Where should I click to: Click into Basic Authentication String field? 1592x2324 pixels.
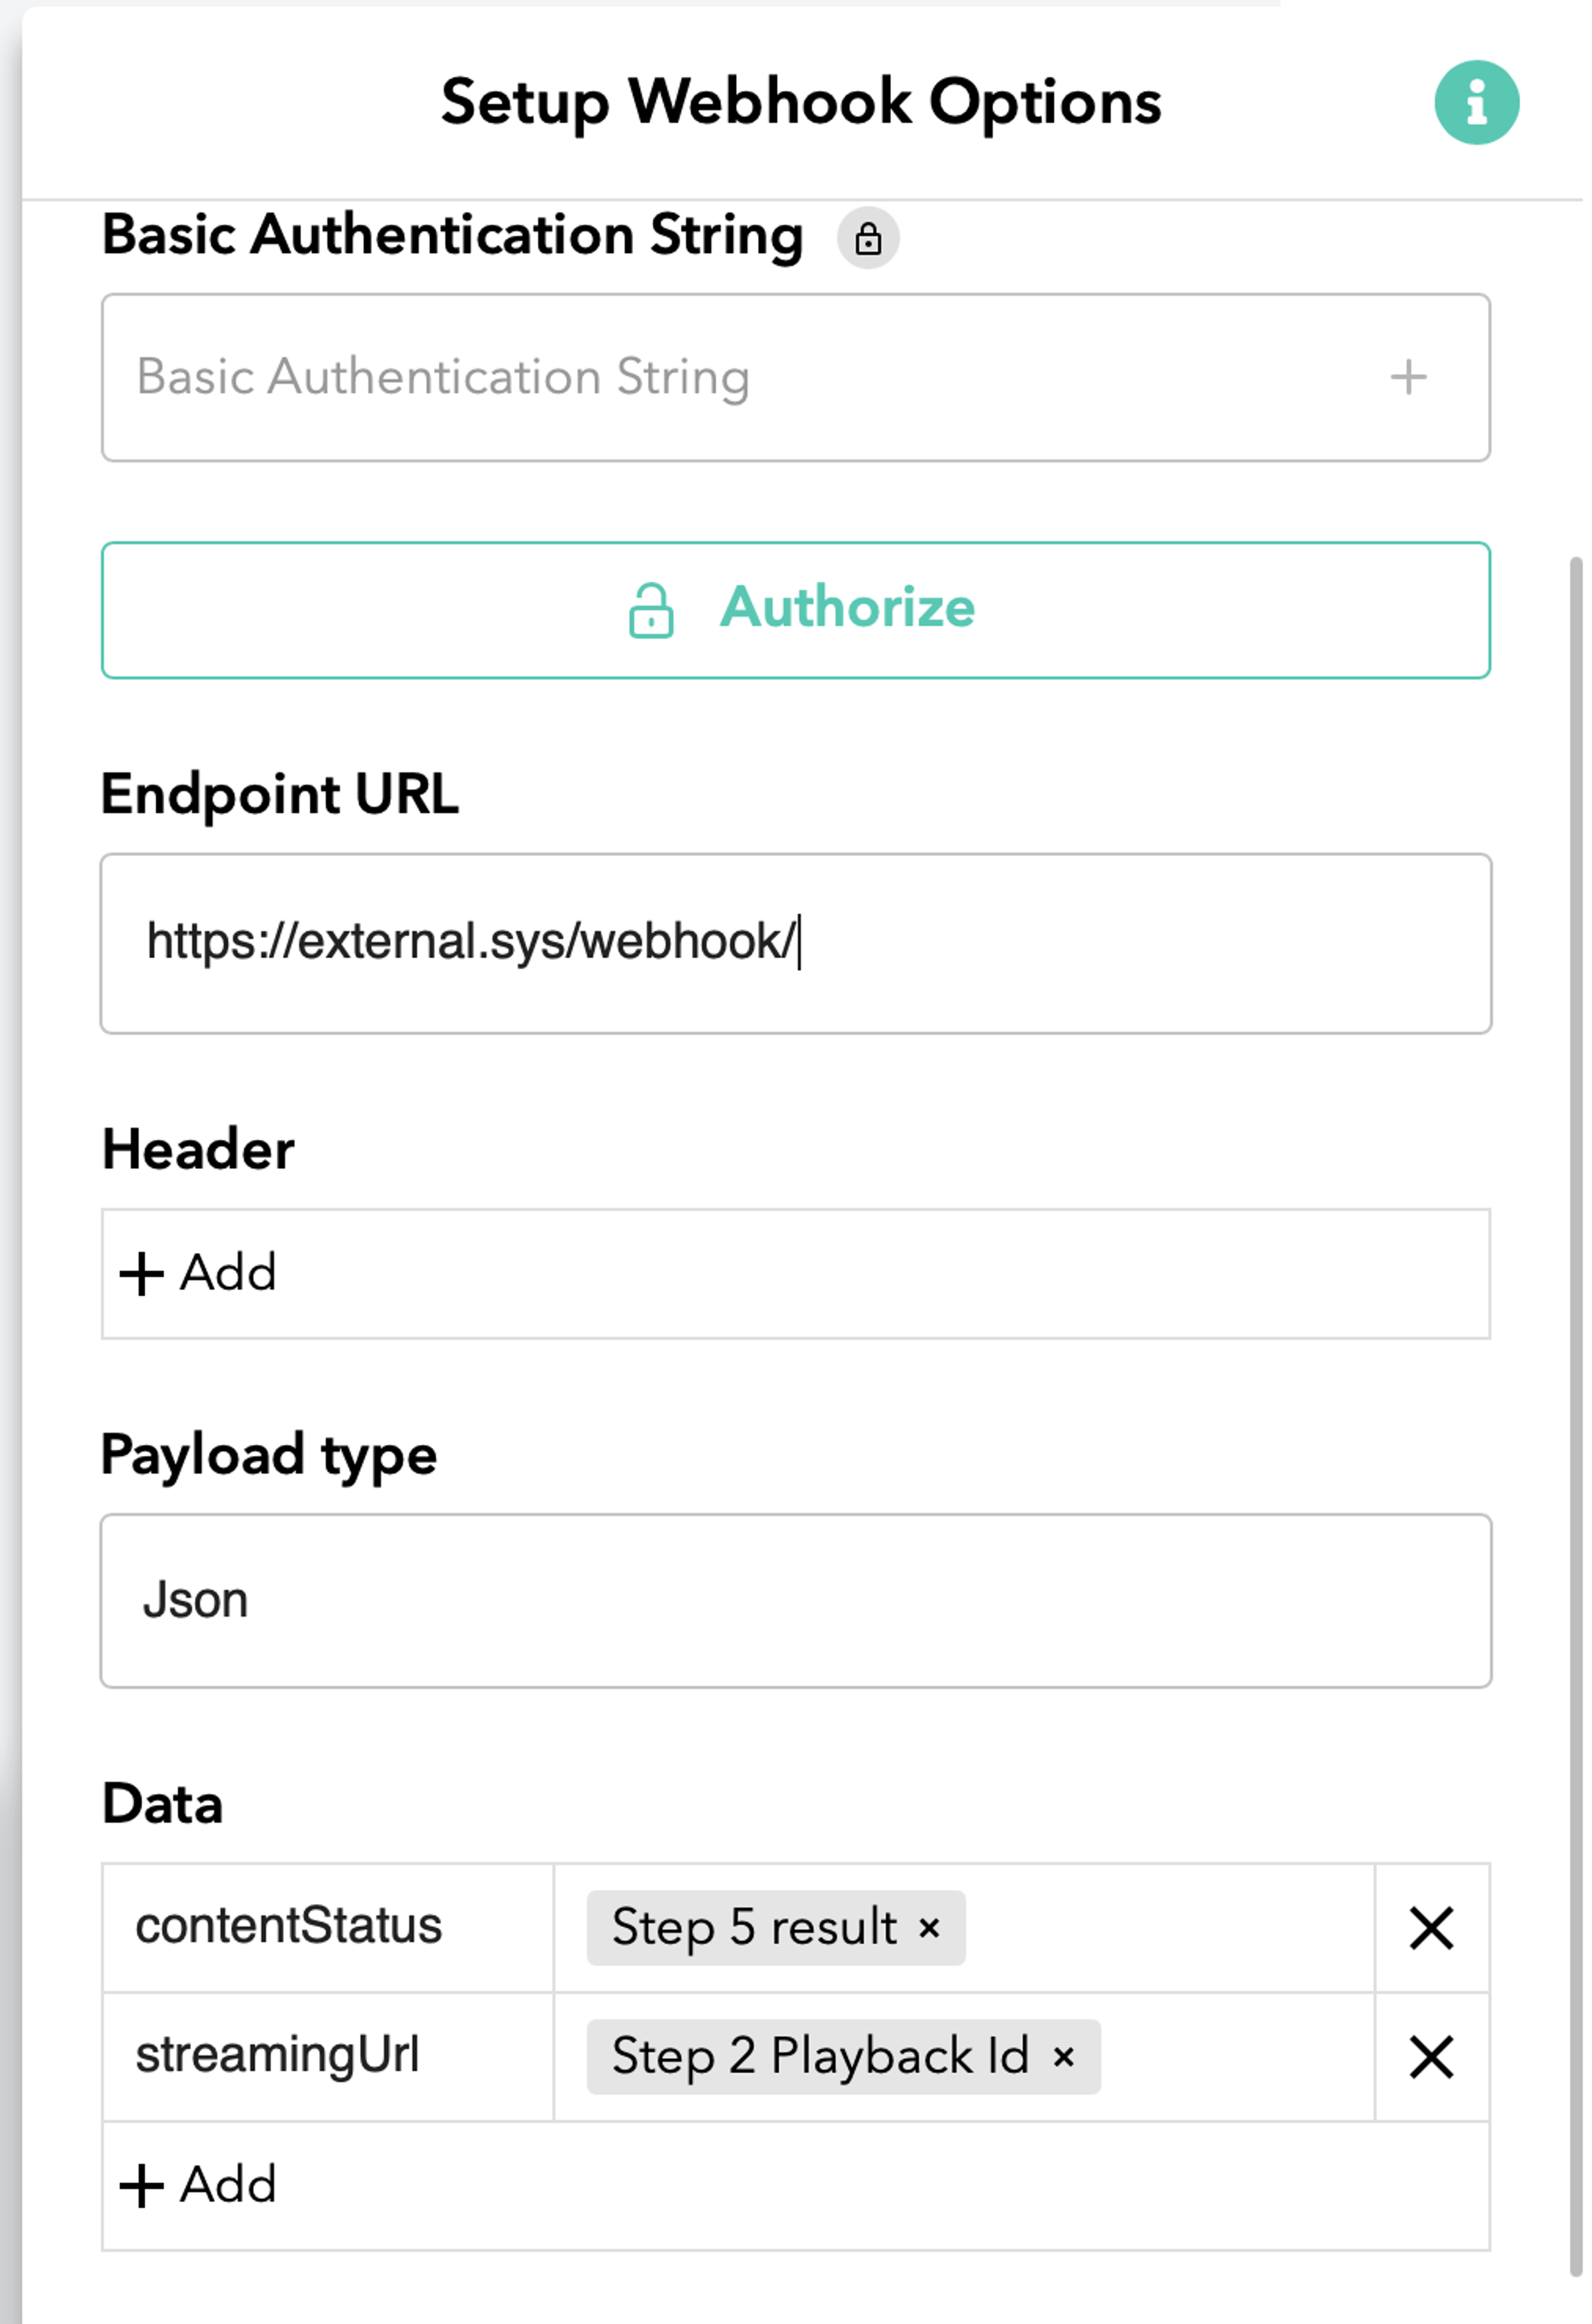coord(796,377)
